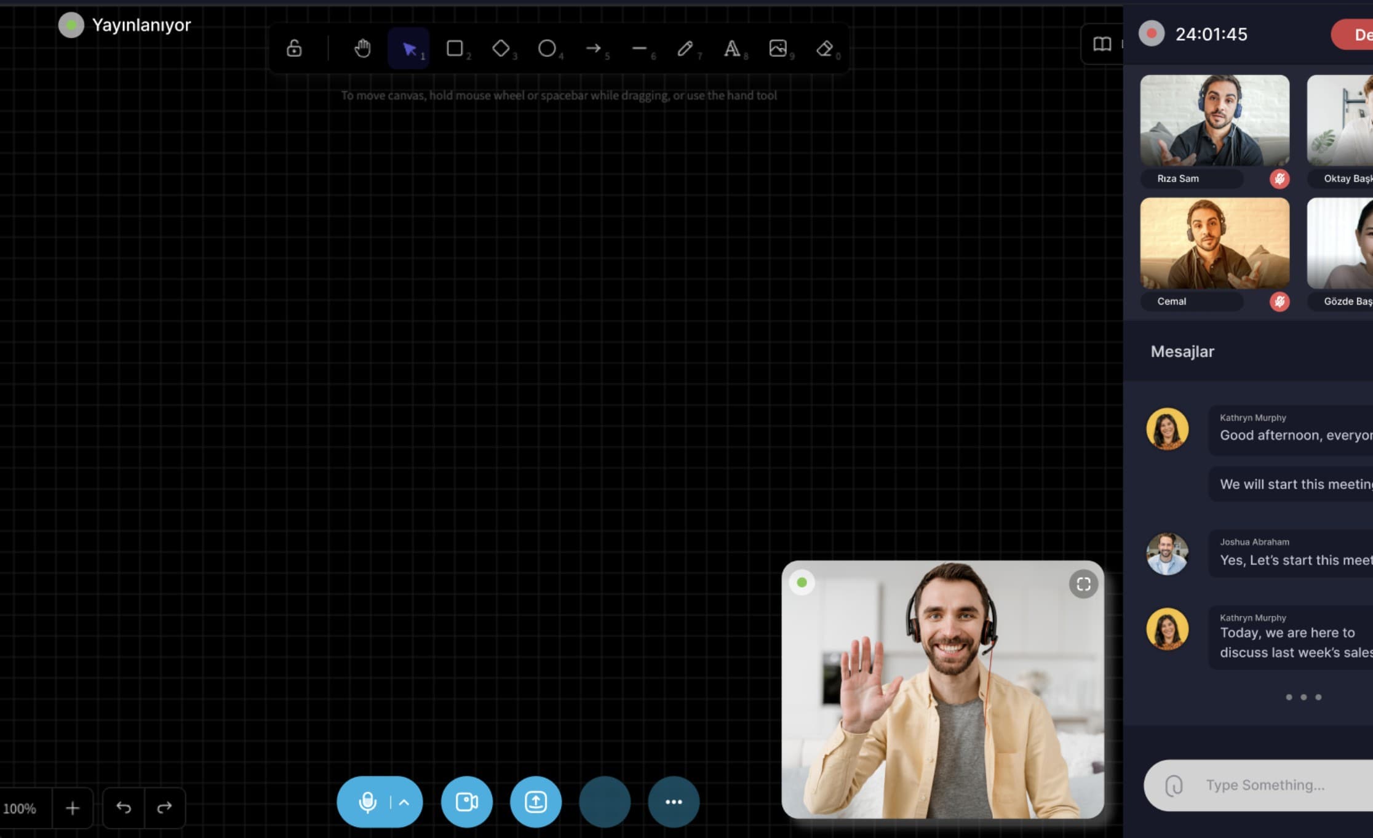1373x838 pixels.
Task: Toggle the camera video button
Action: [x=466, y=802]
